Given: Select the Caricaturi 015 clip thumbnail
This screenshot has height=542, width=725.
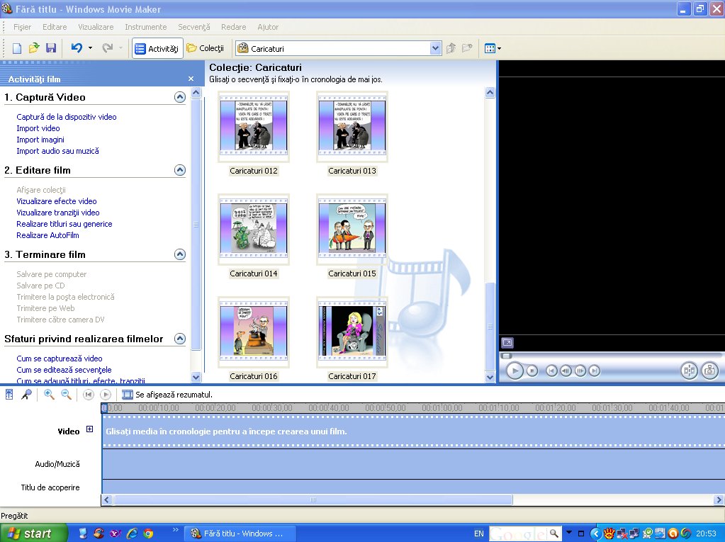Looking at the screenshot, I should click(x=352, y=229).
